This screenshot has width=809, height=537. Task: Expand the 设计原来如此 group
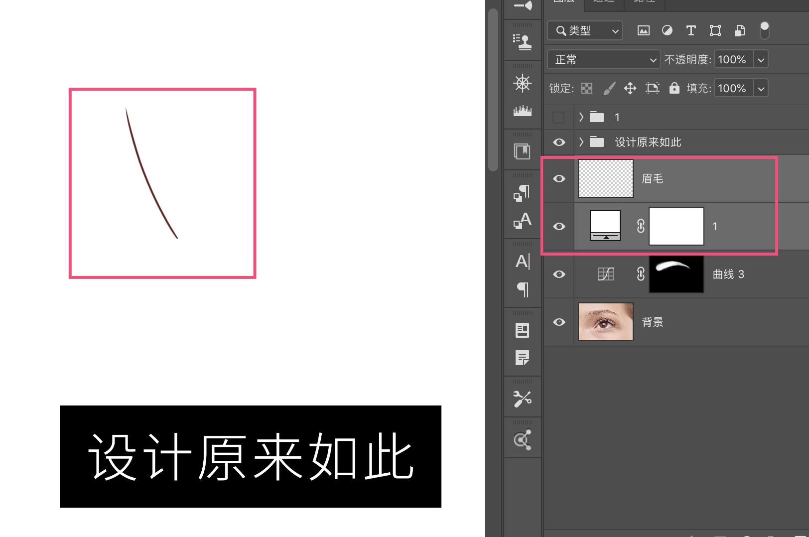pos(581,142)
